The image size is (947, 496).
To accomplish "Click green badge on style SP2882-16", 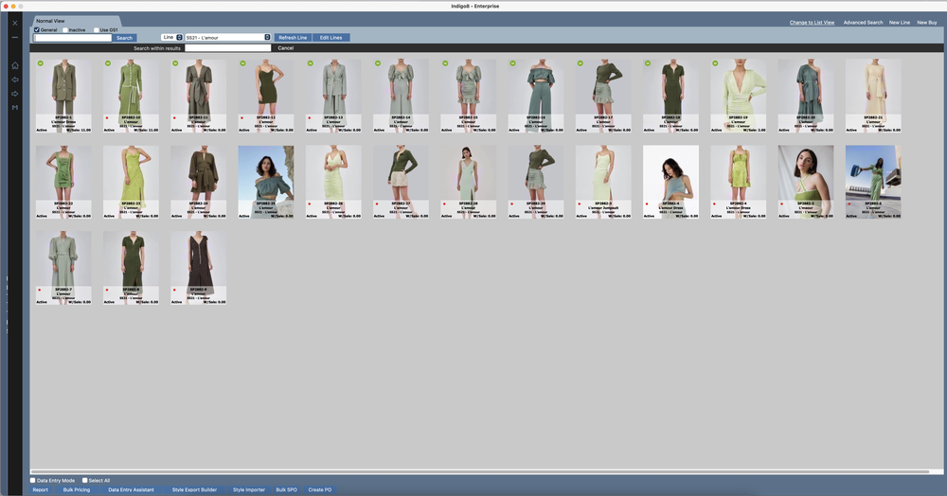I will pyautogui.click(x=512, y=63).
